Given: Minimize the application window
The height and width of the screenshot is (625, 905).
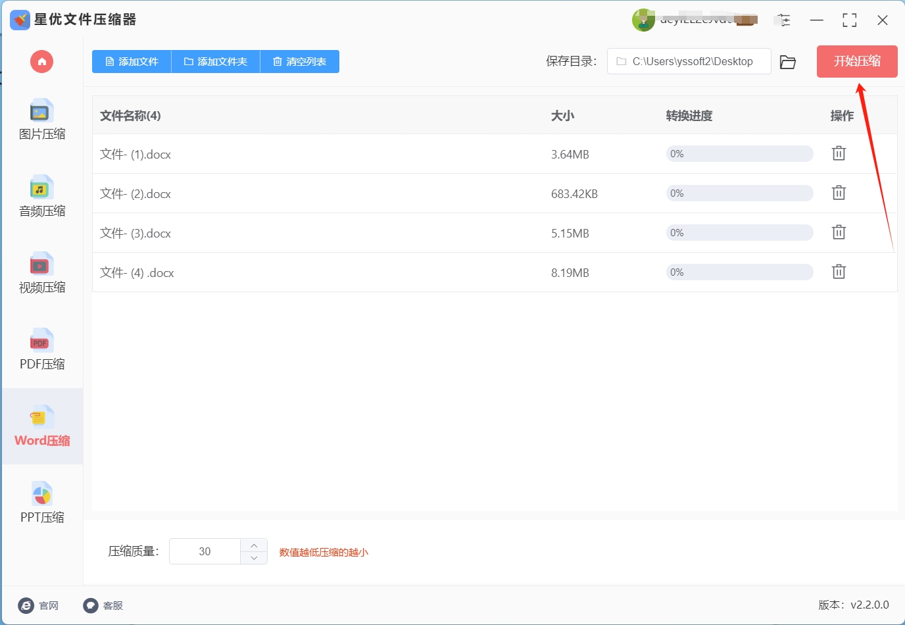Looking at the screenshot, I should click(817, 20).
